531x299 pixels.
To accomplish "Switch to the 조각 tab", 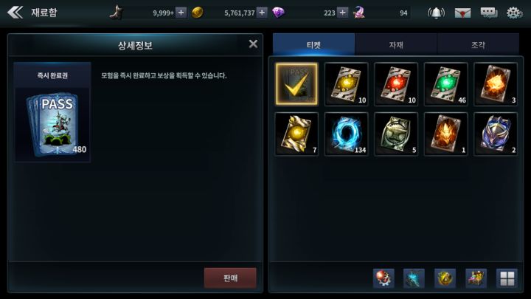I will (x=478, y=44).
